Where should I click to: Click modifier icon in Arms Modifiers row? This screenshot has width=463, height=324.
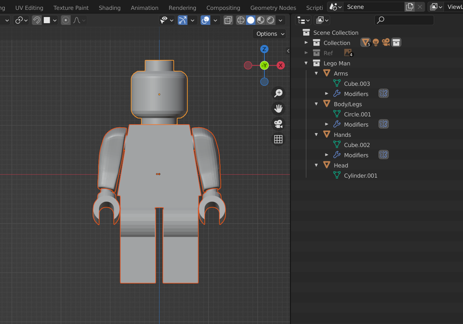click(383, 94)
